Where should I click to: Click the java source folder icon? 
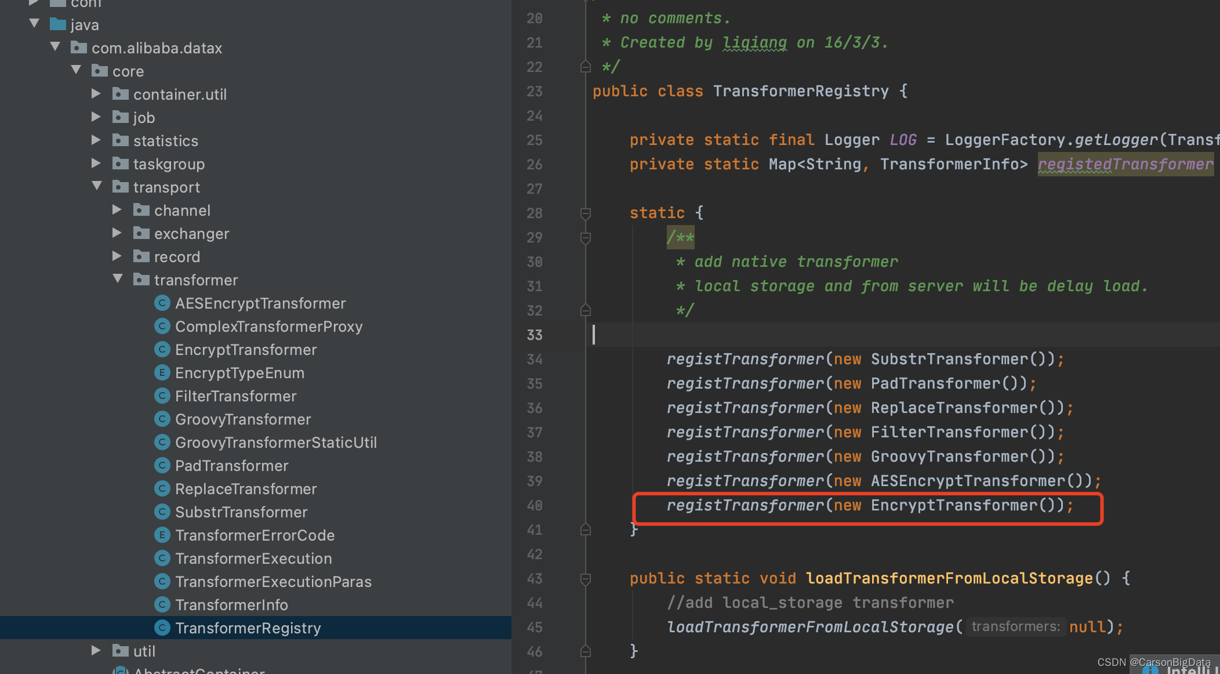58,24
